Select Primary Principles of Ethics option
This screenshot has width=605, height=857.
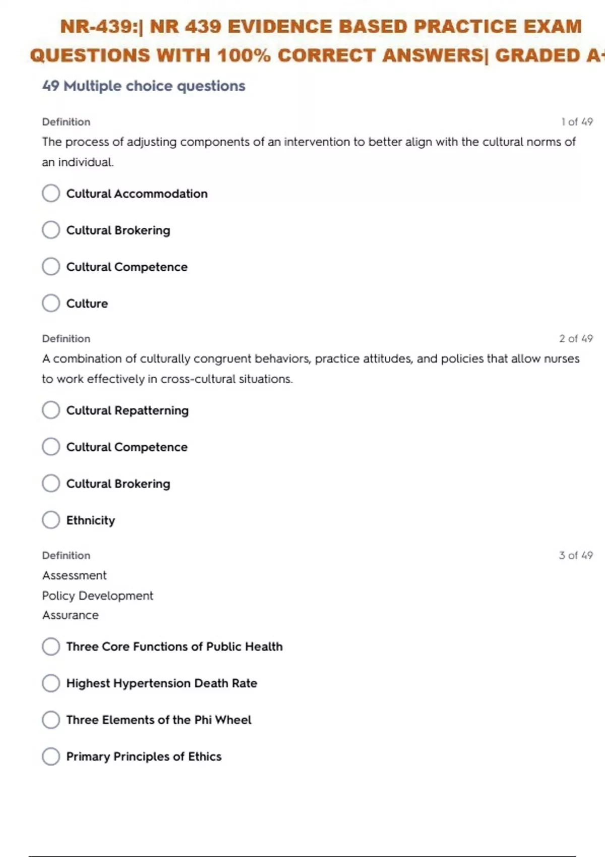click(x=51, y=757)
